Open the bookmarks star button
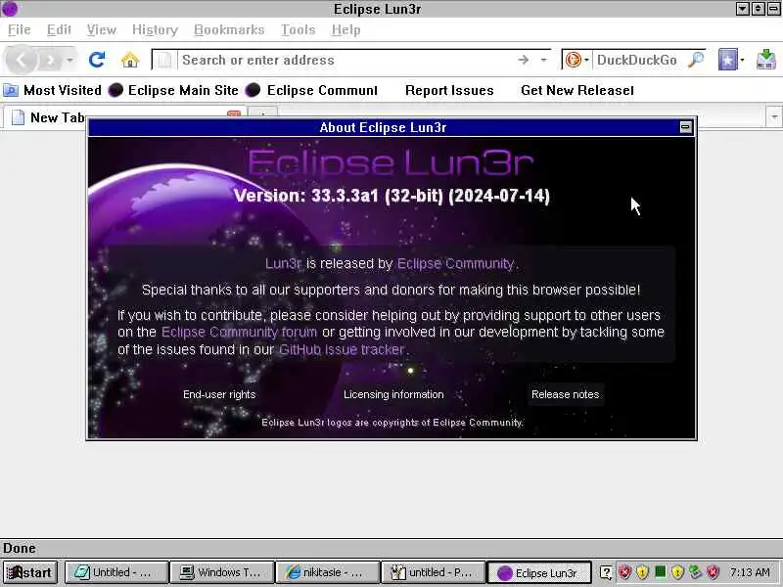The height and width of the screenshot is (587, 783). coord(727,60)
